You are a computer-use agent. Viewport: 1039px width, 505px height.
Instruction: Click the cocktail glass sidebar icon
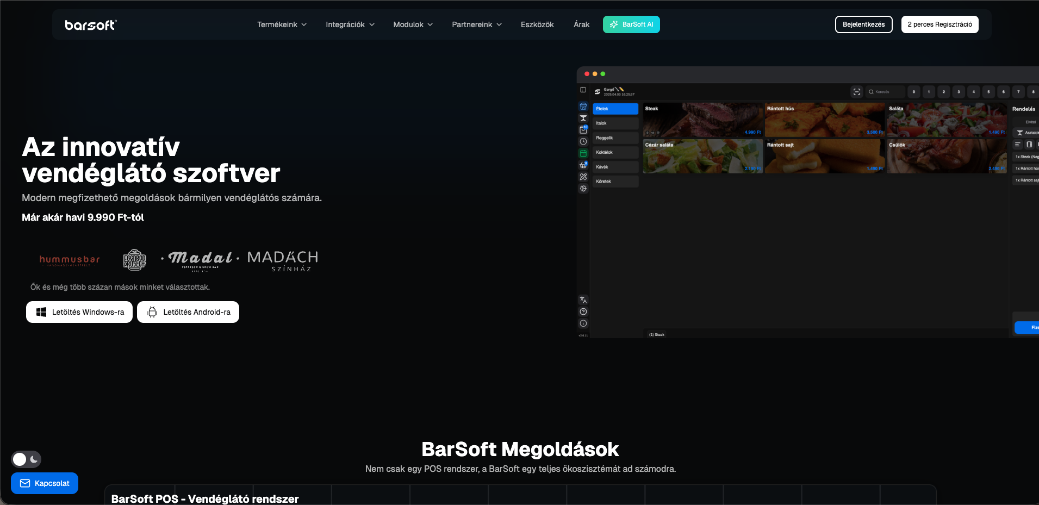pos(583,118)
